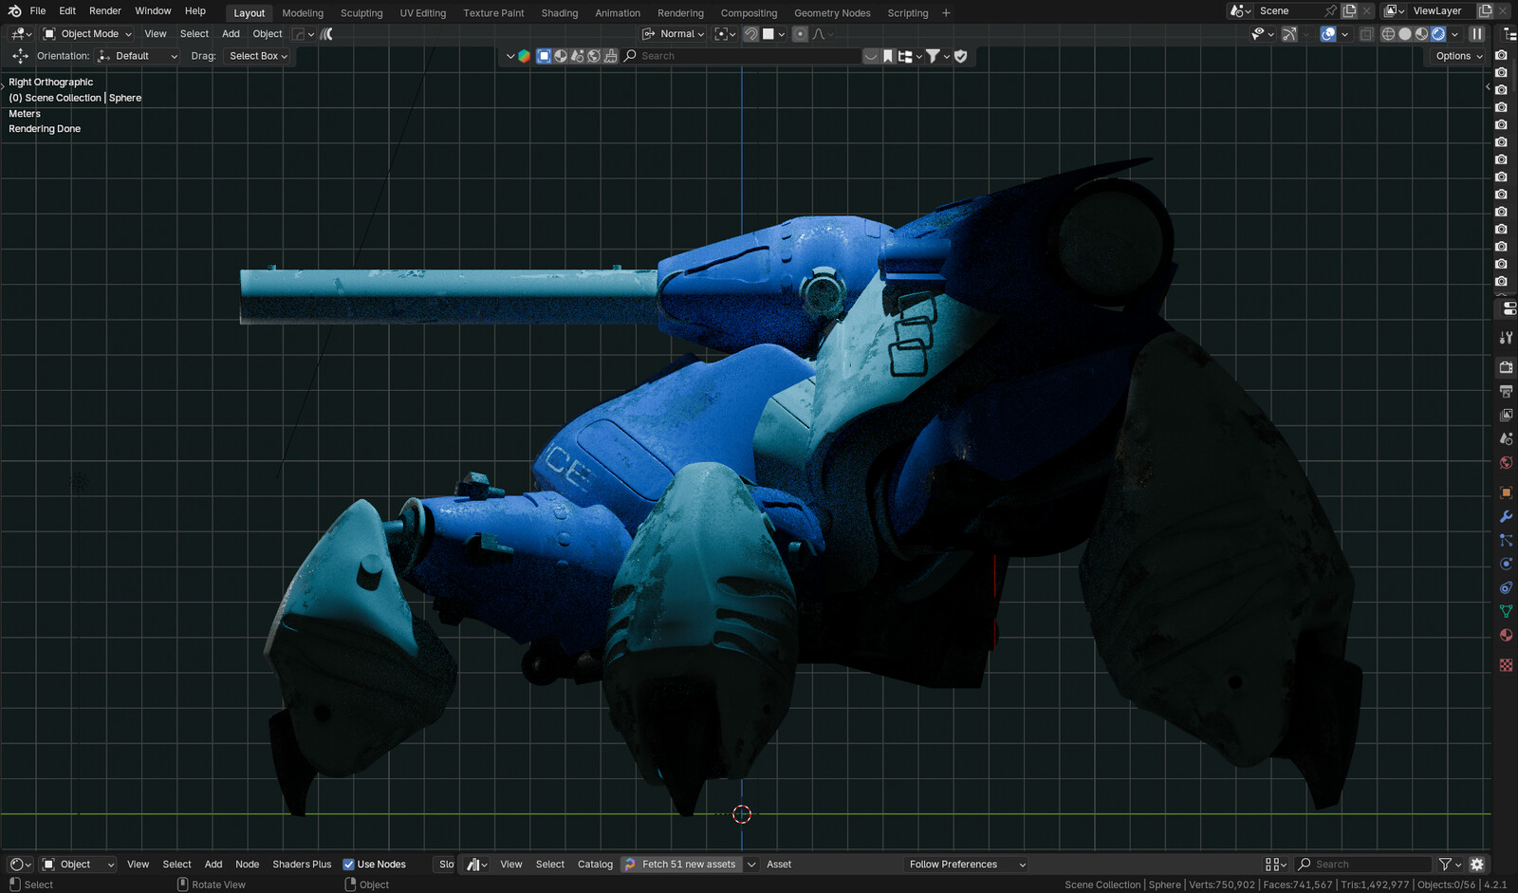Viewport: 1518px width, 893px height.
Task: Expand the Options dropdown
Action: tap(1458, 56)
